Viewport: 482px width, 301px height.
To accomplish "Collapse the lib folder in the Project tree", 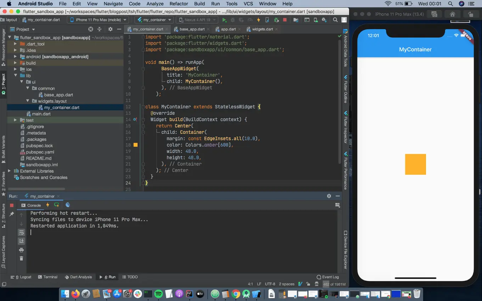I will pos(16,75).
